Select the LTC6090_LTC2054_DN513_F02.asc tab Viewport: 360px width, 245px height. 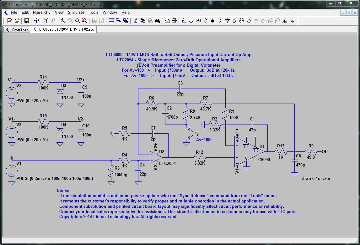pyautogui.click(x=64, y=29)
